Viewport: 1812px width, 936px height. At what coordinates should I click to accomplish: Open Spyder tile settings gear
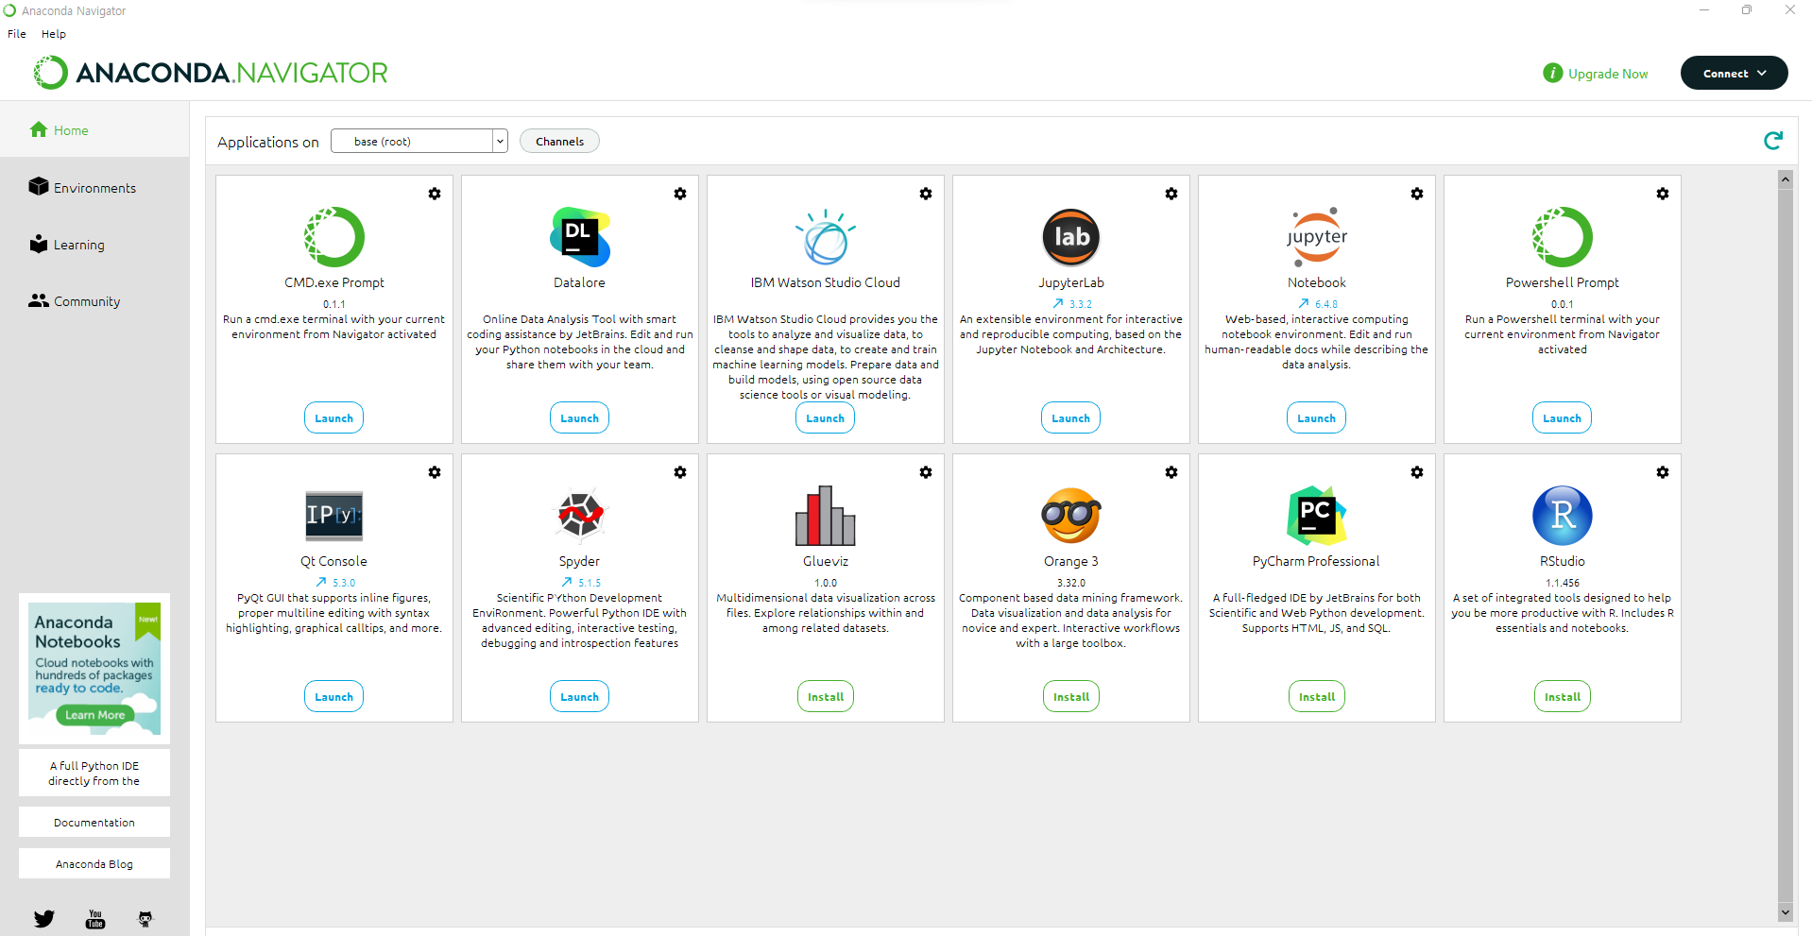680,472
